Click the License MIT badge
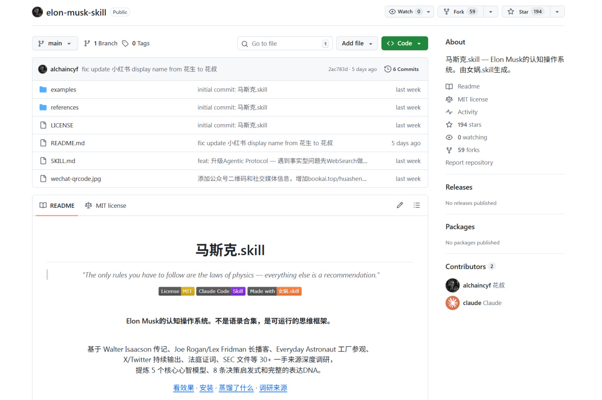The image size is (602, 400). 176,291
